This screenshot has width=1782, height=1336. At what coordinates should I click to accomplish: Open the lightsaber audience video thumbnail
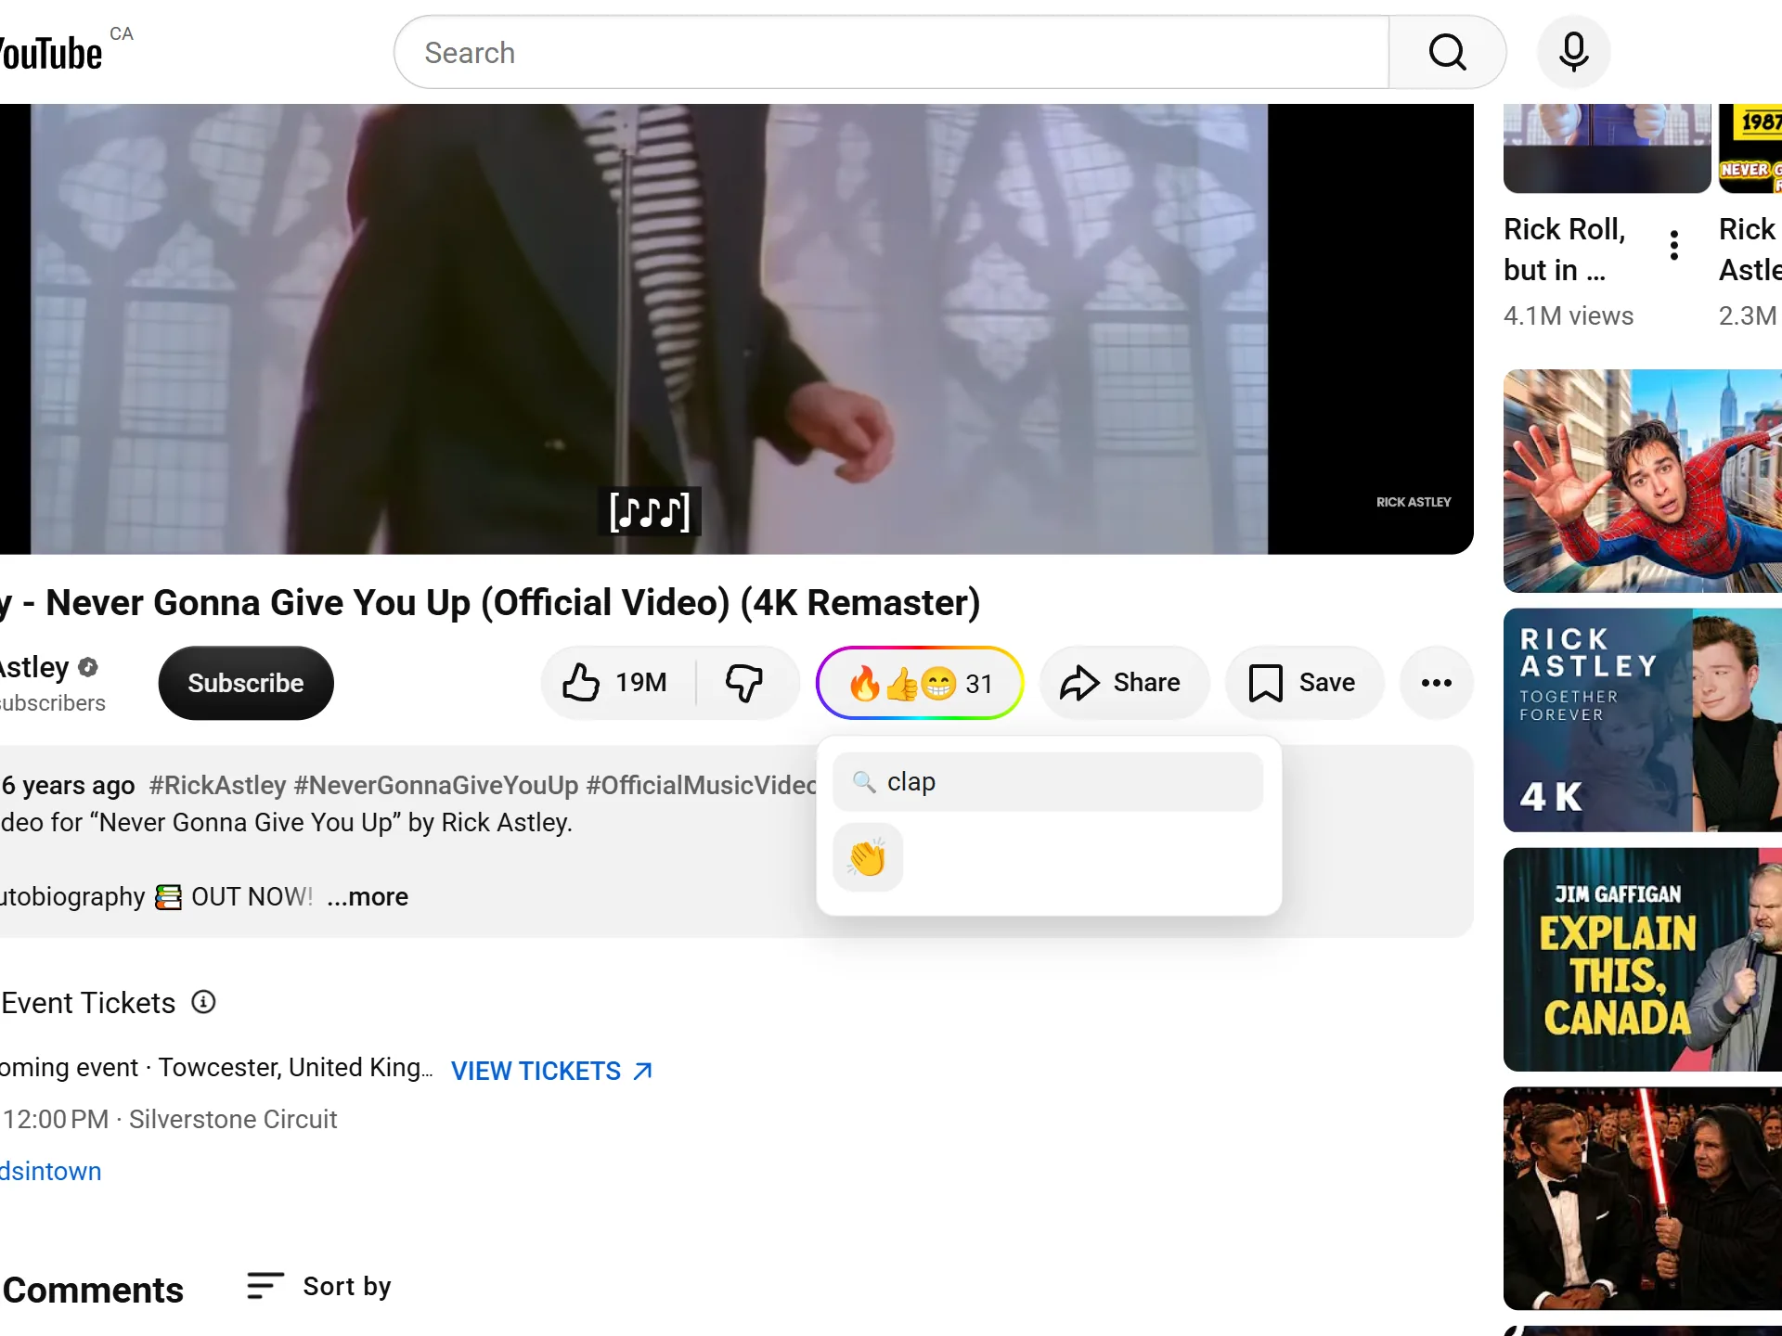tap(1642, 1199)
